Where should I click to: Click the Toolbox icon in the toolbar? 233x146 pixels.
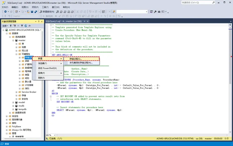pyautogui.click(x=159, y=12)
